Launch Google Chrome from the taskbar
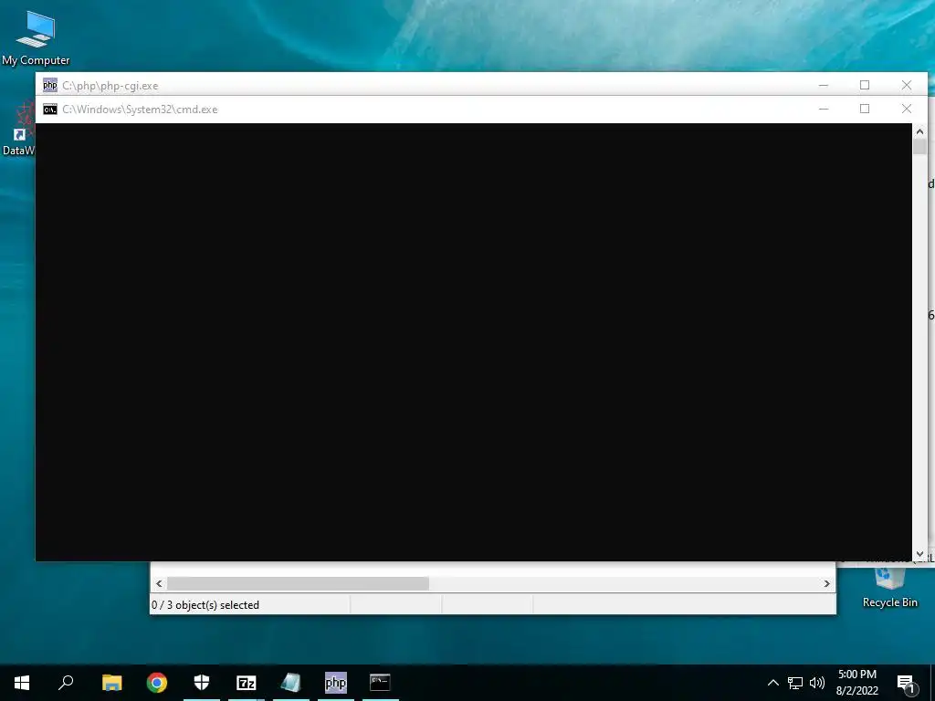Screen dimensions: 935x701 (157, 683)
